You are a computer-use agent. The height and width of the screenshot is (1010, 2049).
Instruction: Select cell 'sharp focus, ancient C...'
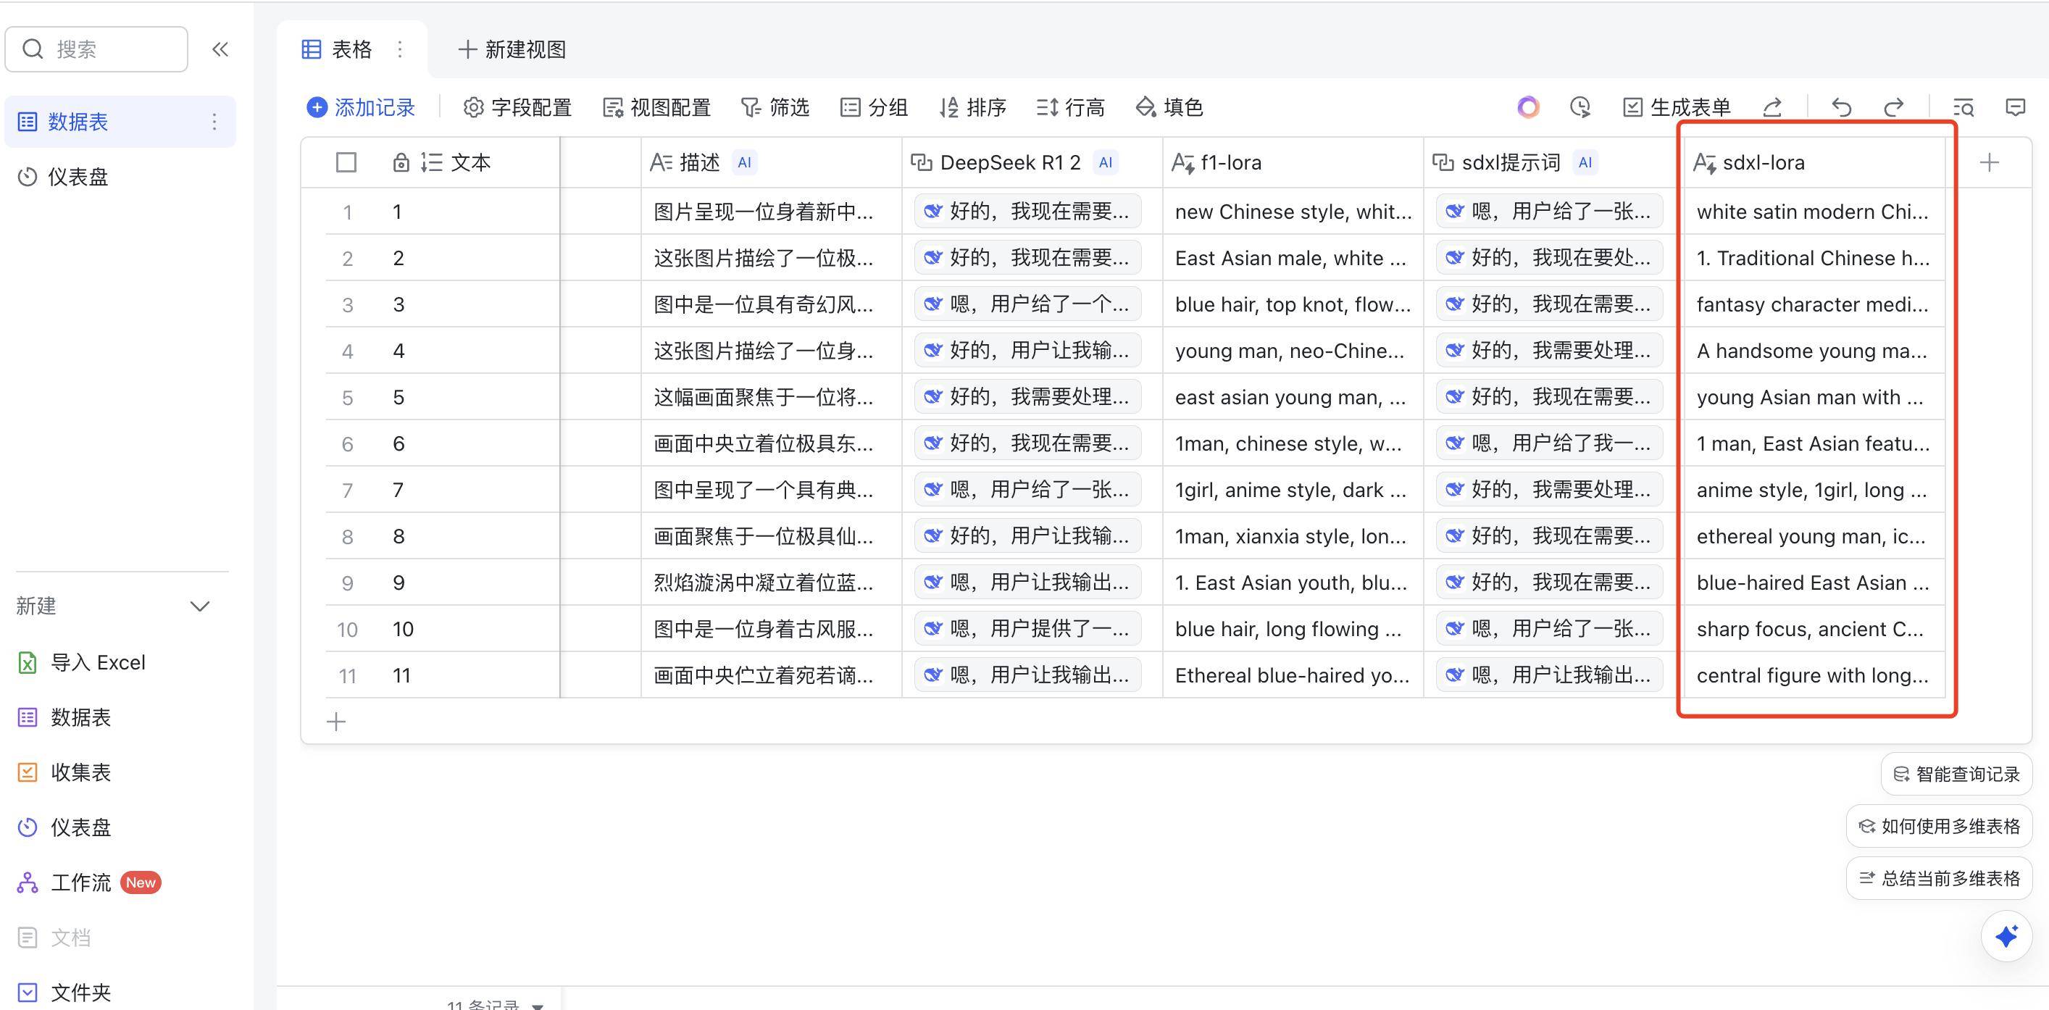1814,629
